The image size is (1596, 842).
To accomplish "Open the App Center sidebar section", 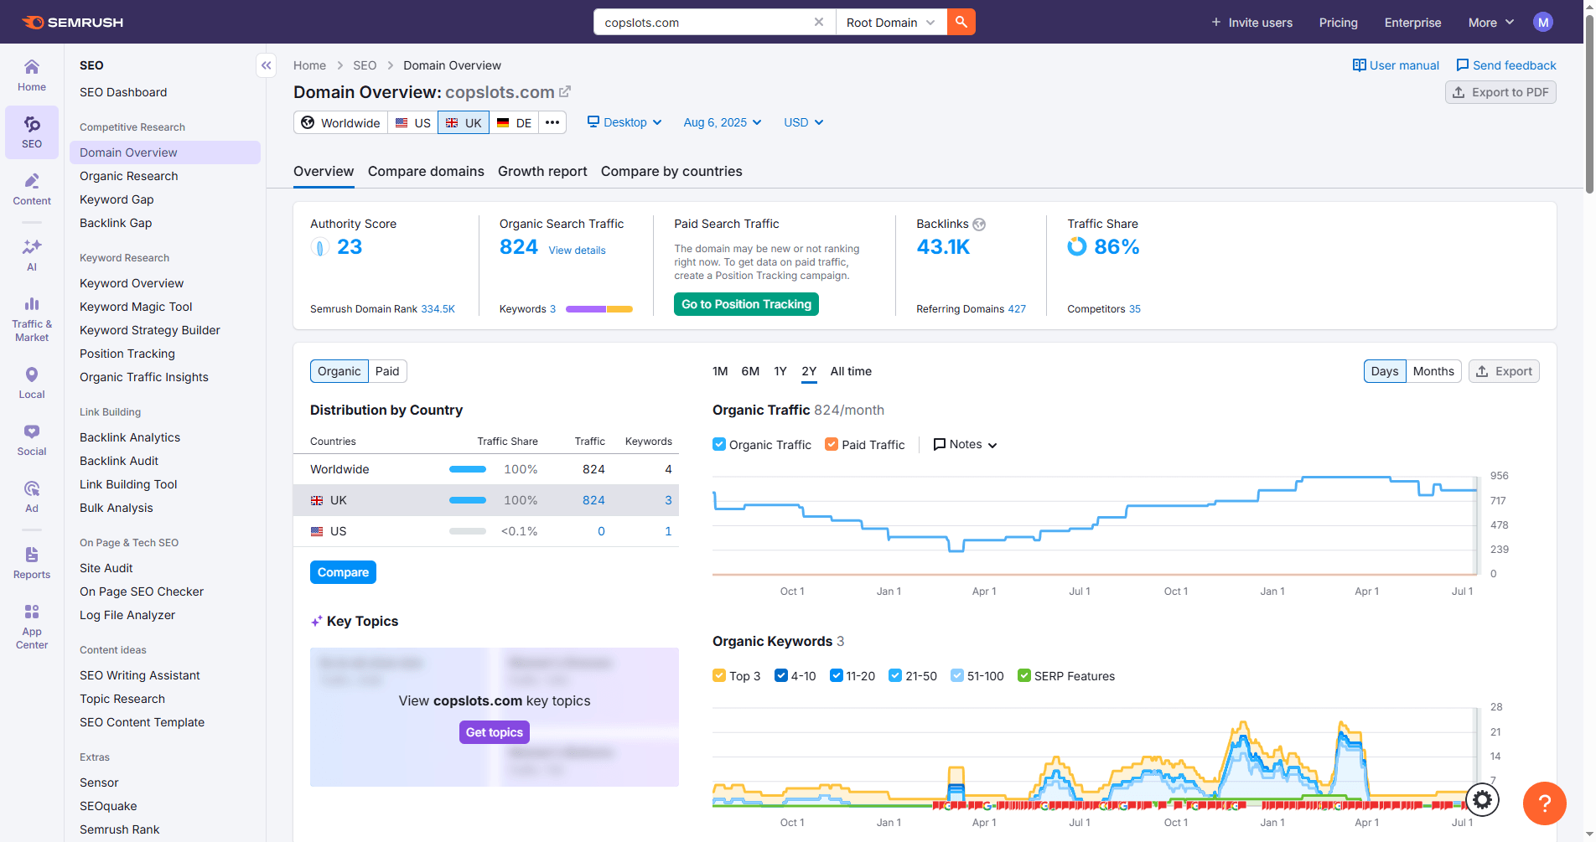I will point(32,627).
